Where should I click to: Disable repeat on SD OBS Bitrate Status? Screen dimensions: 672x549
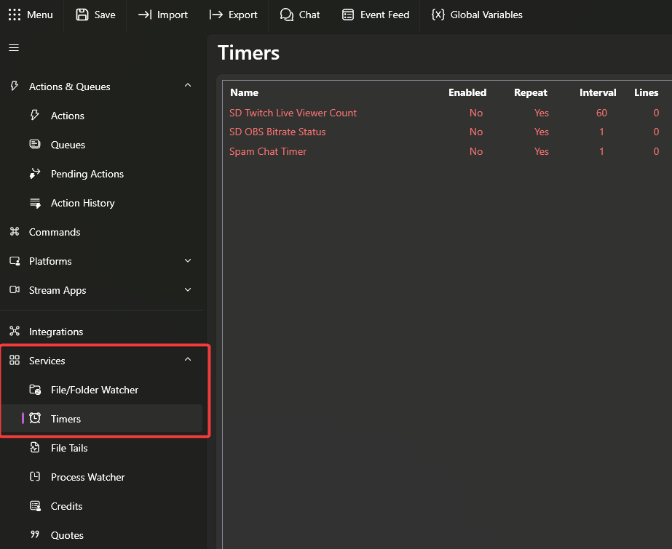point(541,132)
